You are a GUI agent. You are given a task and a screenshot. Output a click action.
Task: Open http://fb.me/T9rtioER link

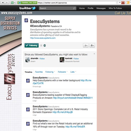pos(75,127)
